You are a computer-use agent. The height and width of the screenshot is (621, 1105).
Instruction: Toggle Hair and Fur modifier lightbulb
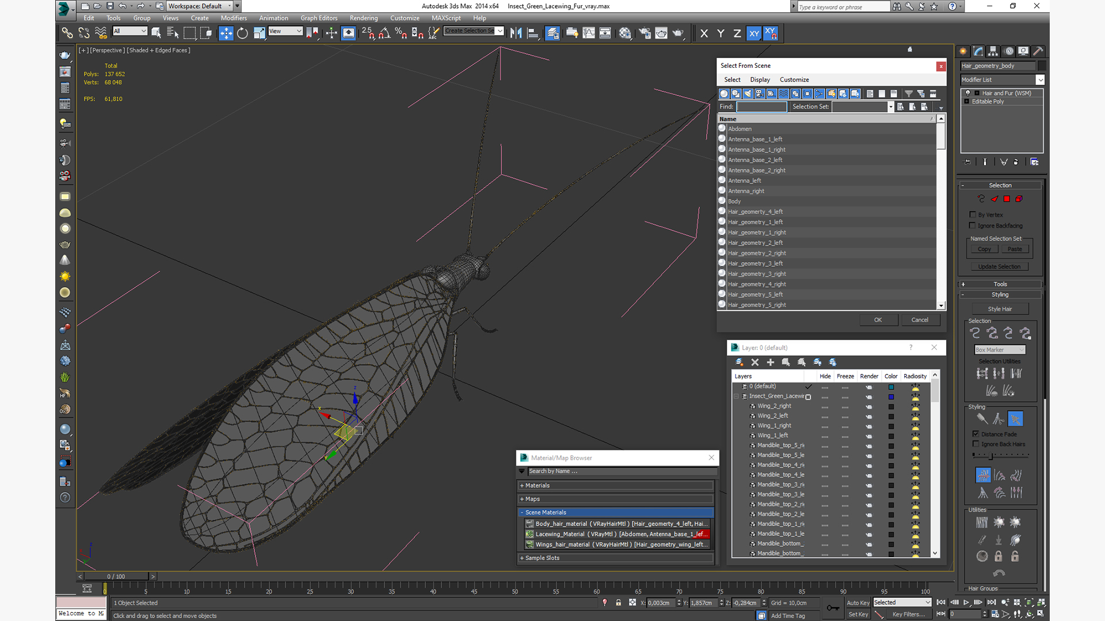click(x=968, y=93)
